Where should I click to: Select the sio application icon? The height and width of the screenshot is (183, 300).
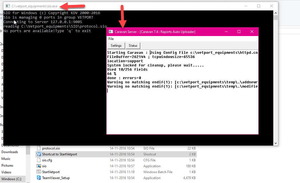click(x=39, y=166)
